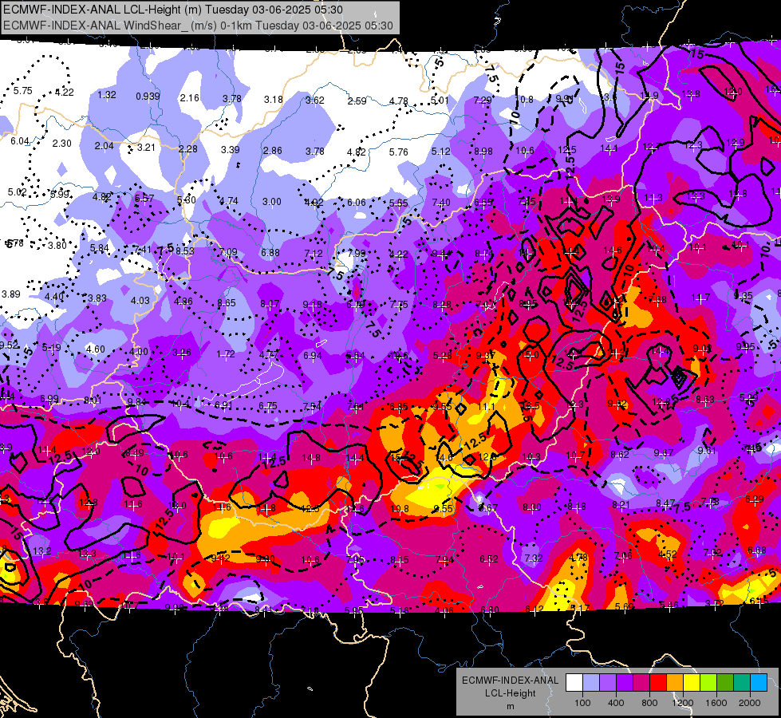Click the wind shear value 3.39
Viewport: 781px width, 718px height.
pos(230,149)
